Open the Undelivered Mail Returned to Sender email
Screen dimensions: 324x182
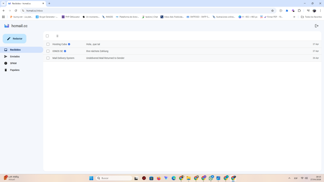(105, 58)
